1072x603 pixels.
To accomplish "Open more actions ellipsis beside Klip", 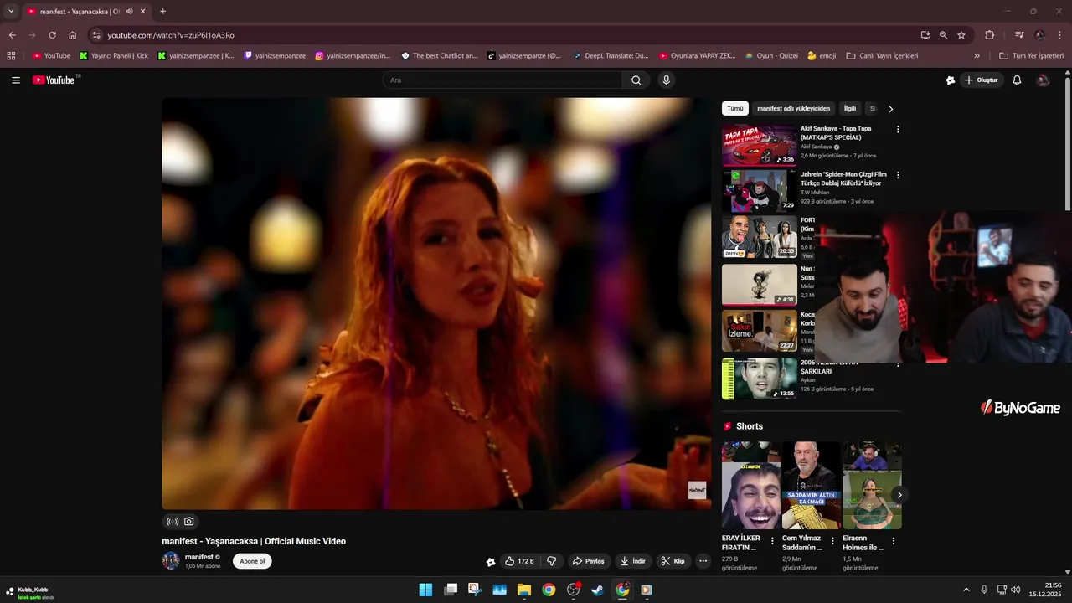I will pos(703,561).
